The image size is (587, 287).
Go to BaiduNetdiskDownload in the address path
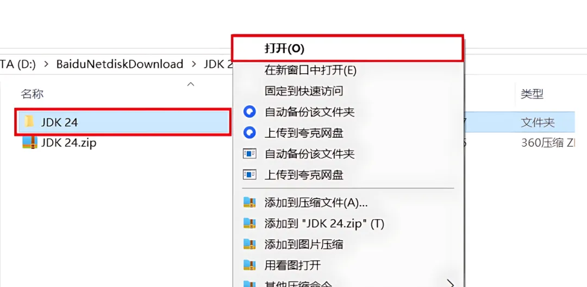[120, 64]
